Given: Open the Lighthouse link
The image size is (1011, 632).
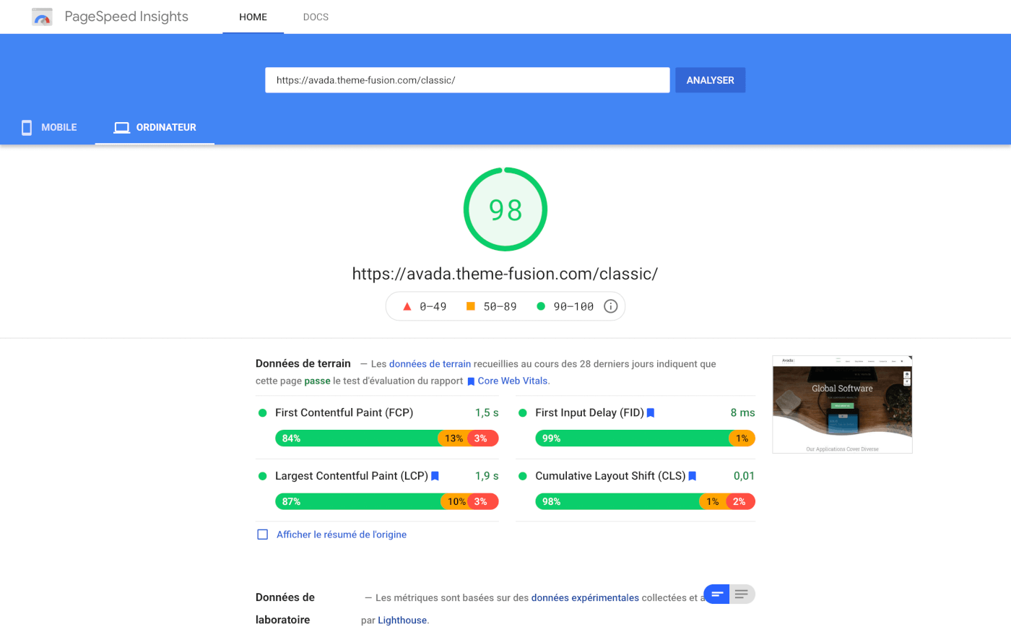Looking at the screenshot, I should pos(402,620).
